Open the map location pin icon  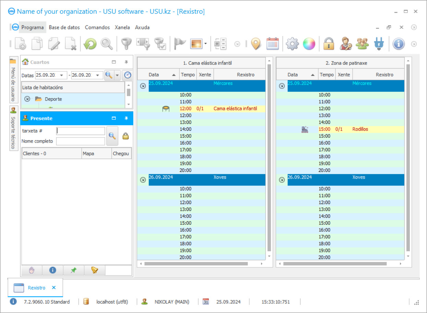(256, 44)
